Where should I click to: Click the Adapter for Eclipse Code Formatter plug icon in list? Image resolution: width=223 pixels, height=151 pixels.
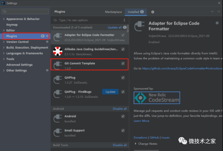click(57, 37)
